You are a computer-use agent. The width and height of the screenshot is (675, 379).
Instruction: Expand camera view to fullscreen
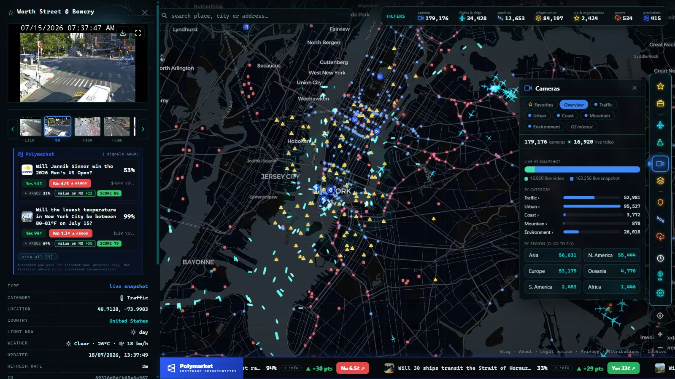tap(138, 33)
